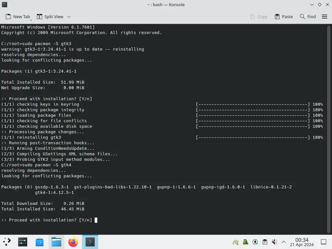Image resolution: width=332 pixels, height=249 pixels.
Task: Click 'Net Upgrade Size: 0.00 MiB' line
Action: (x=43, y=88)
